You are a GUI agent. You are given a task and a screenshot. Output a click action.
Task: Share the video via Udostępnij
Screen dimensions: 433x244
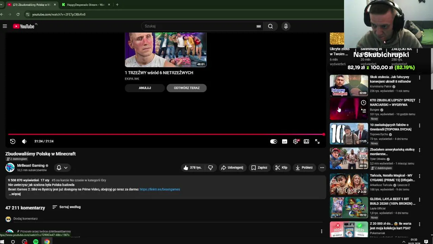(232, 167)
